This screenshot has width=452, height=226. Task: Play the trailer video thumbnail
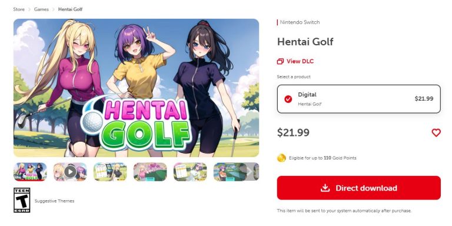70,172
